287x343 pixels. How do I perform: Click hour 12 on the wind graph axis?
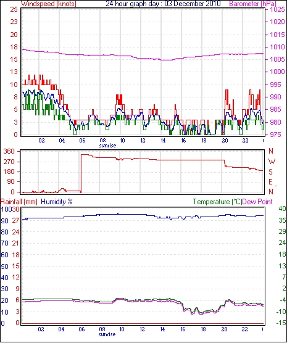[x=143, y=140]
